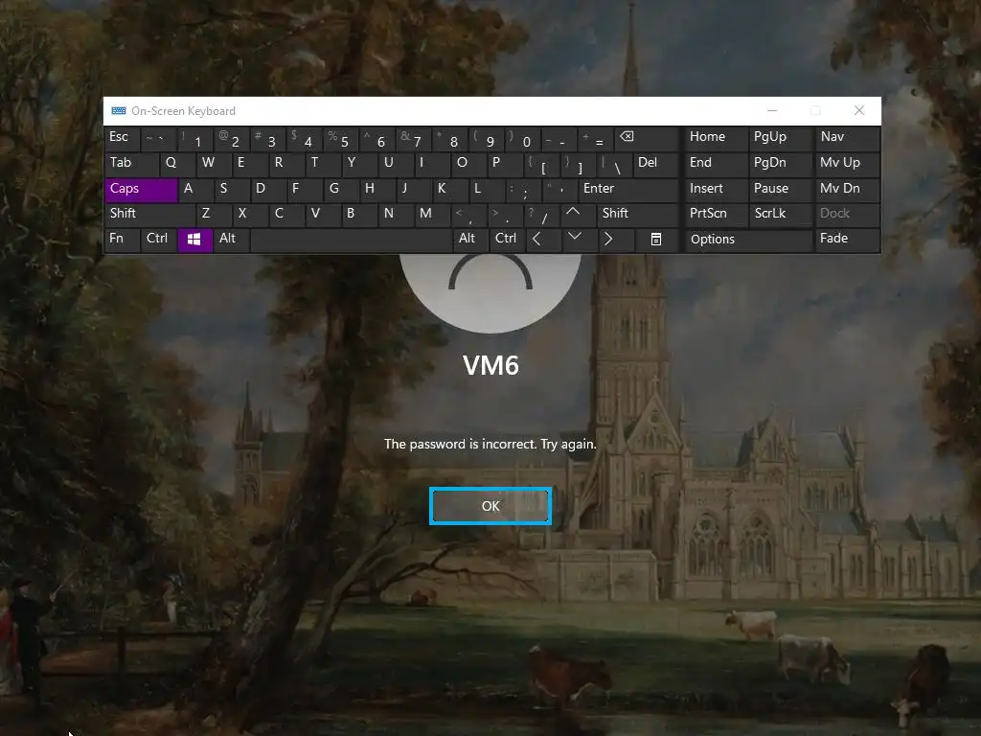Click the number 0 key
The height and width of the screenshot is (736, 981).
pos(523,139)
